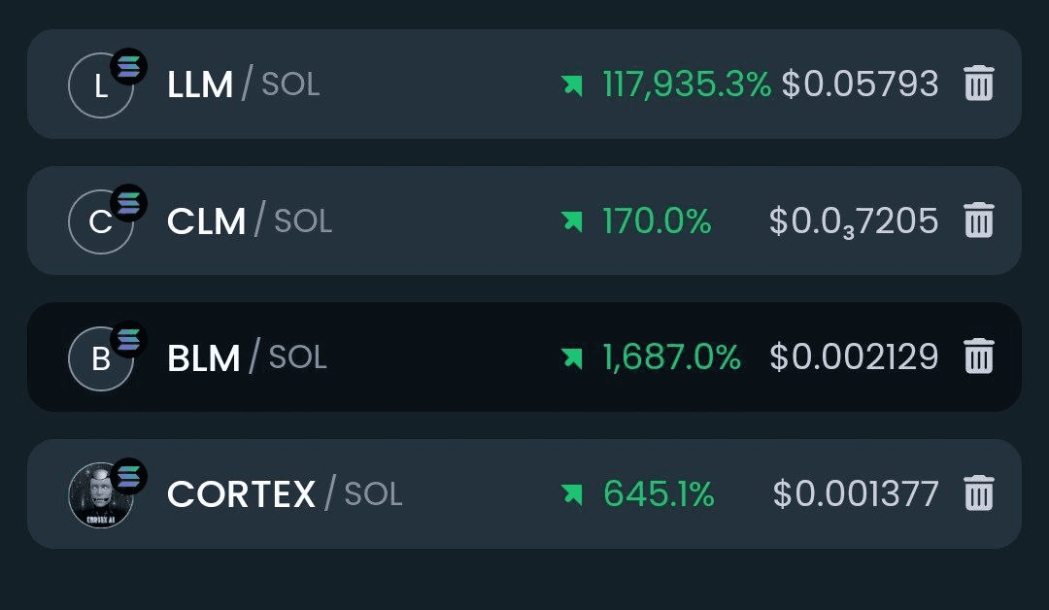Open the CORTEX robot token image
This screenshot has width=1049, height=610.
click(101, 495)
